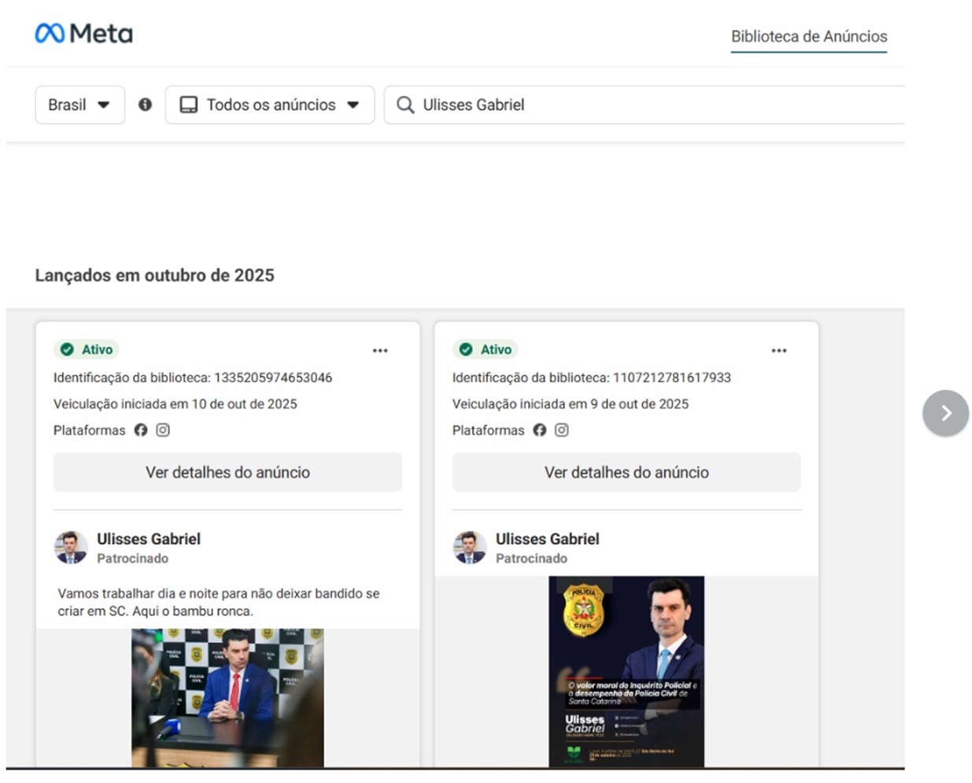Open three-dot menu on first ad
972x783 pixels.
tap(380, 350)
